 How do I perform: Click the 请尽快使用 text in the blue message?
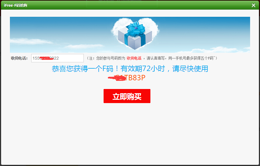point(190,69)
